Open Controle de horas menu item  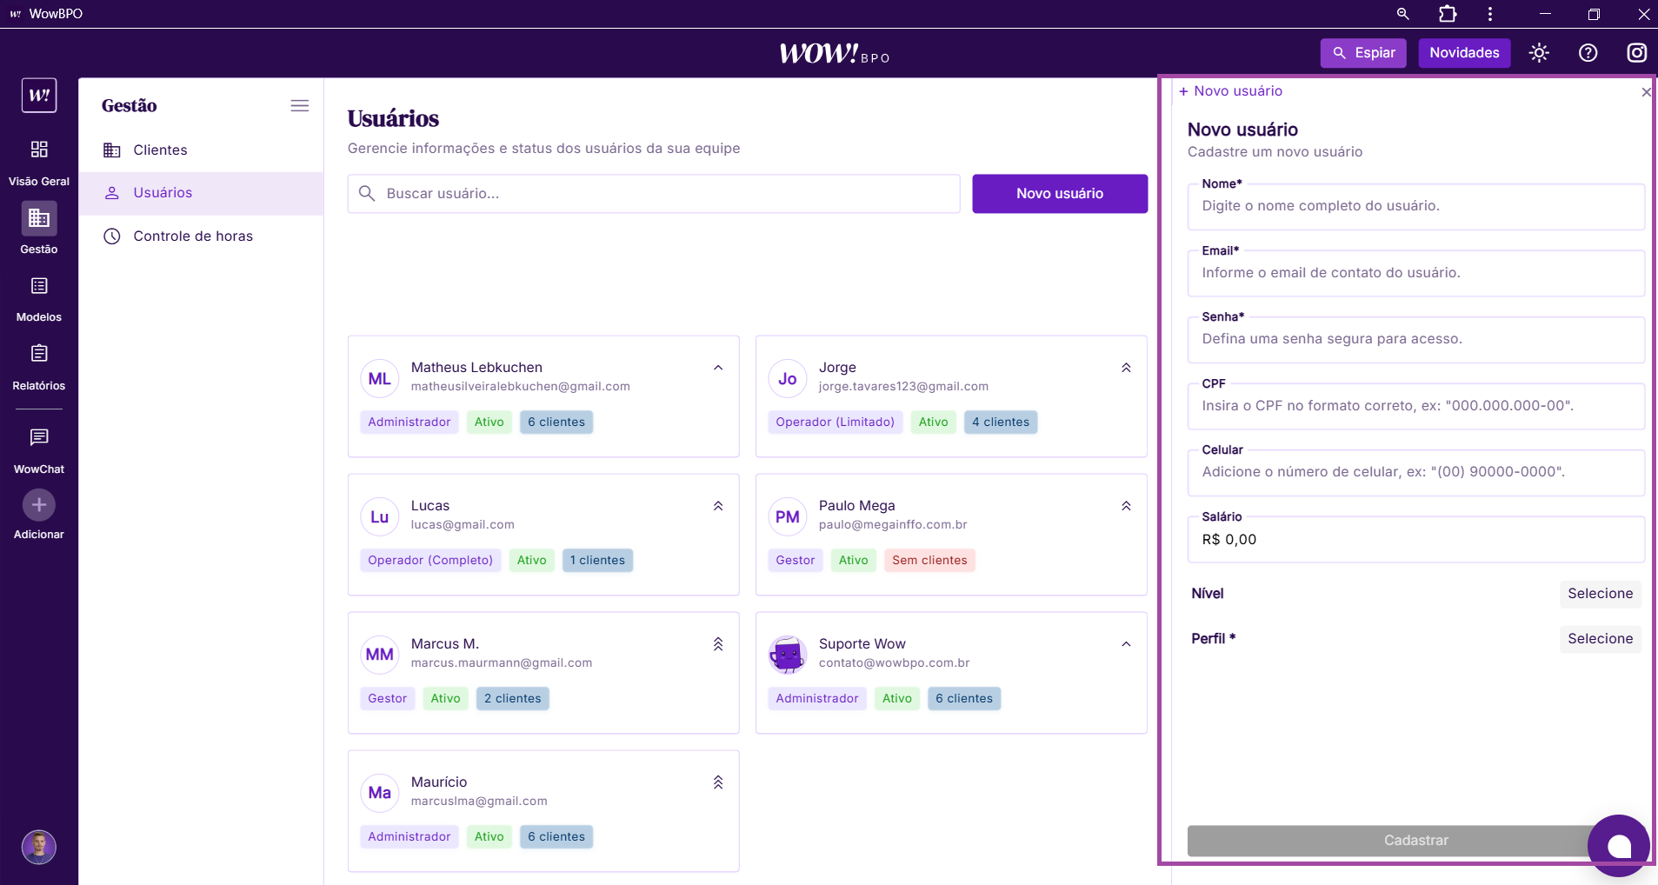click(192, 236)
